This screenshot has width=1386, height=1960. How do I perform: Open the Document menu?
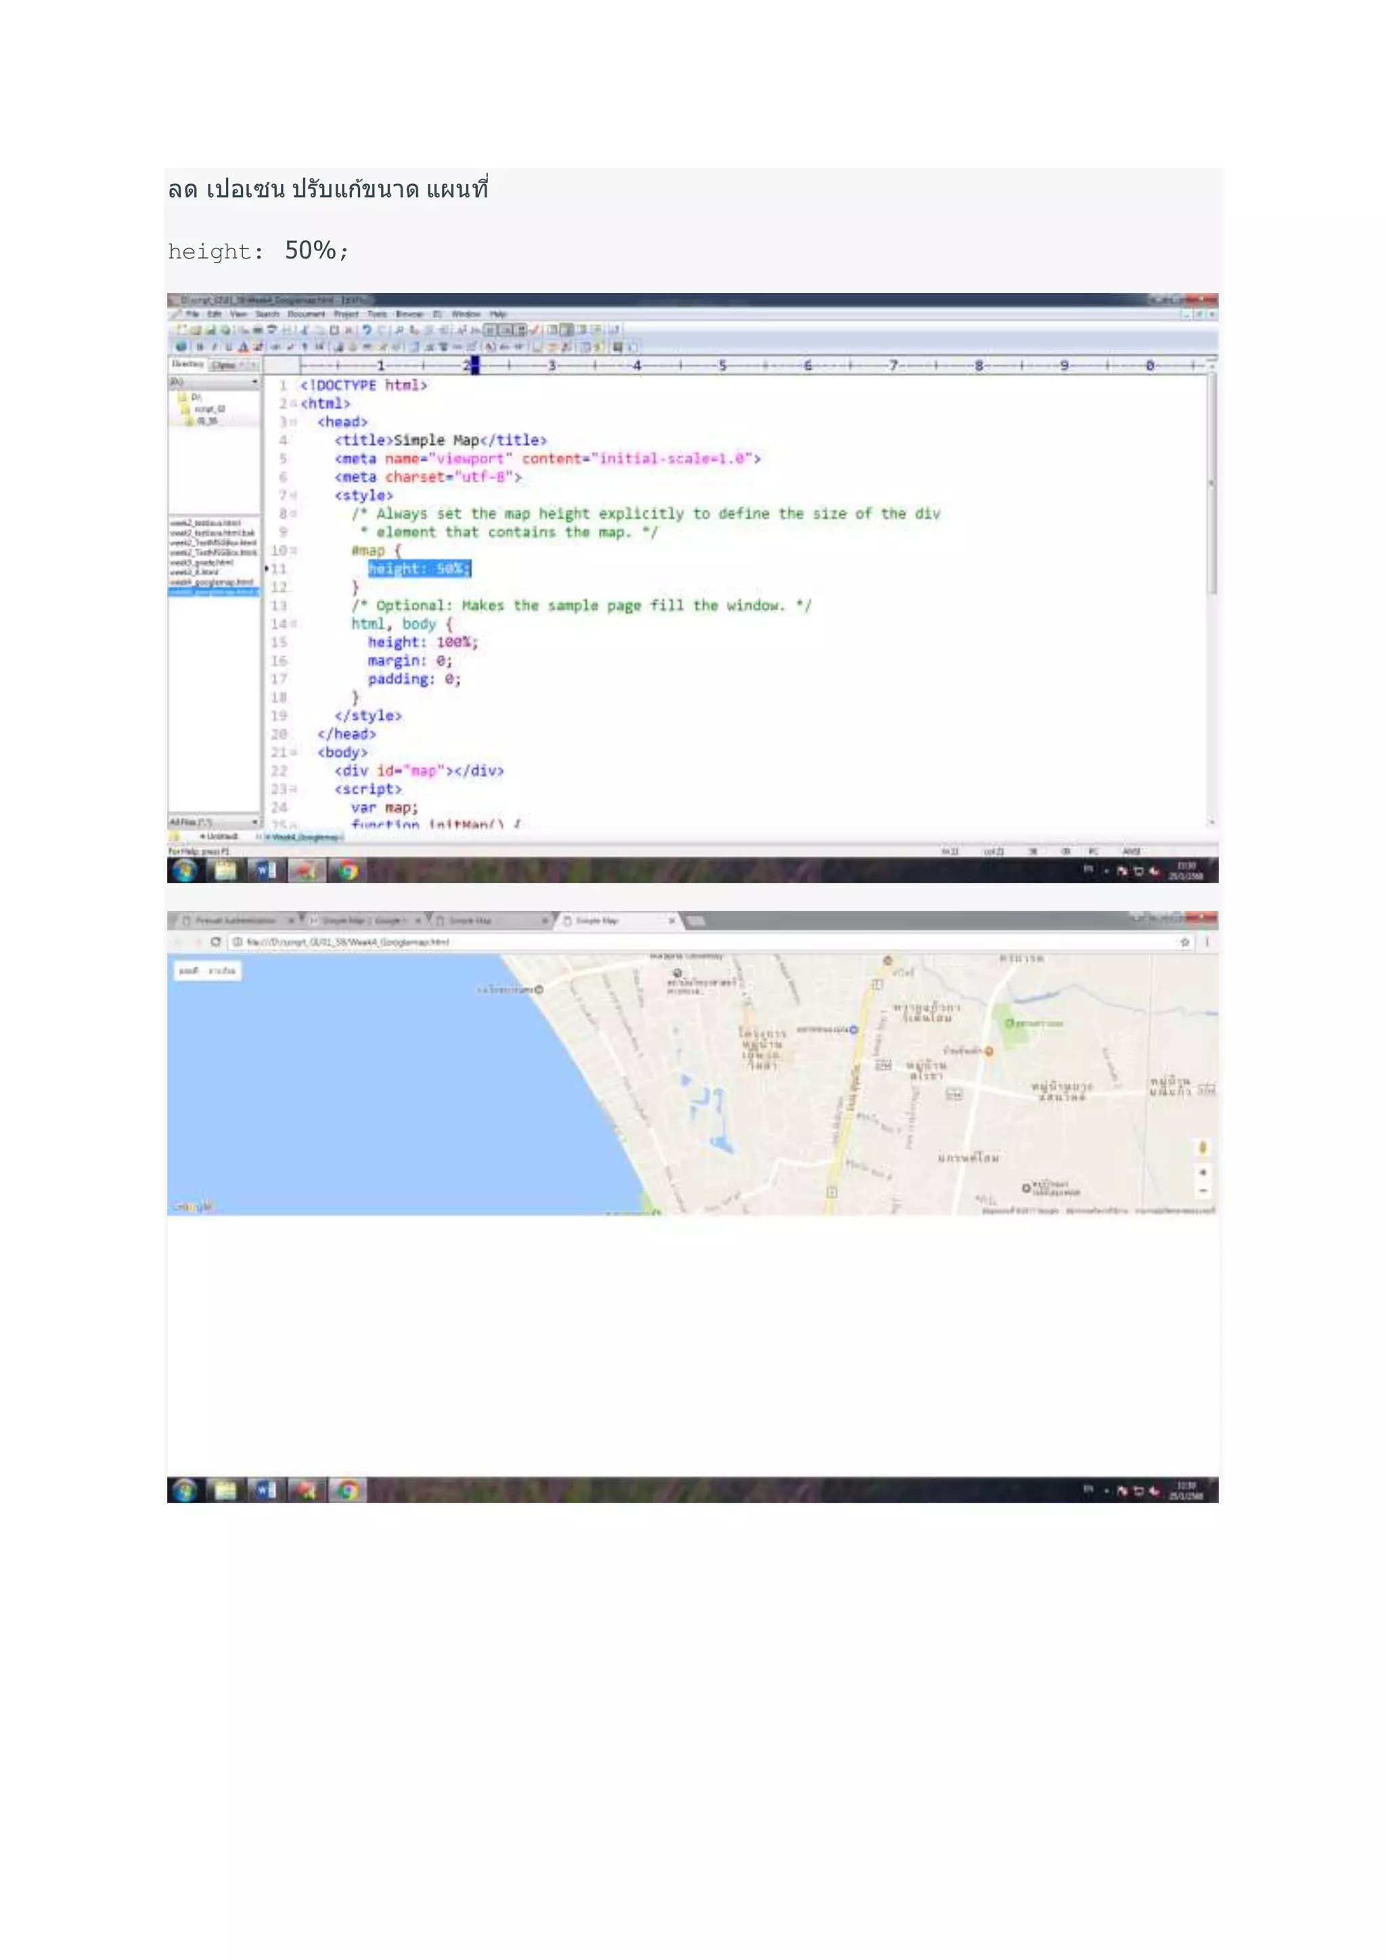pyautogui.click(x=305, y=314)
